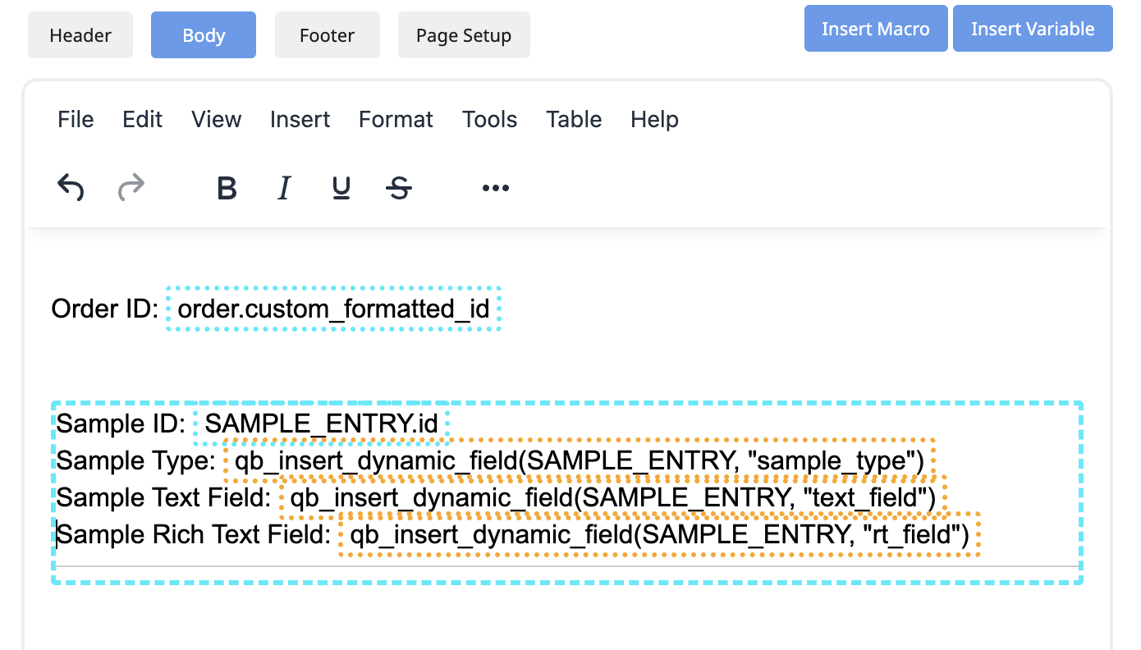Open the Format menu

pos(396,119)
